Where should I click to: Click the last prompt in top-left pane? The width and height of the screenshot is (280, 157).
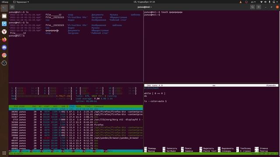pyautogui.click(x=17, y=36)
